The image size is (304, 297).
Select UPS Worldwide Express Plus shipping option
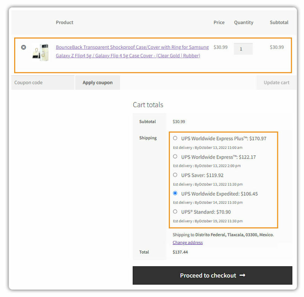pyautogui.click(x=175, y=138)
